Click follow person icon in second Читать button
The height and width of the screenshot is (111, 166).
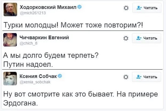pyautogui.click(x=139, y=38)
